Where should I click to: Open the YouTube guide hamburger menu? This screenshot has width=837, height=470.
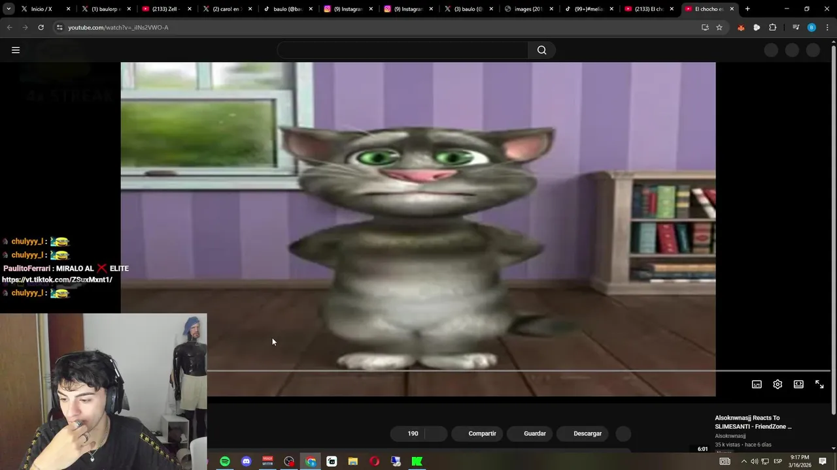pos(16,50)
